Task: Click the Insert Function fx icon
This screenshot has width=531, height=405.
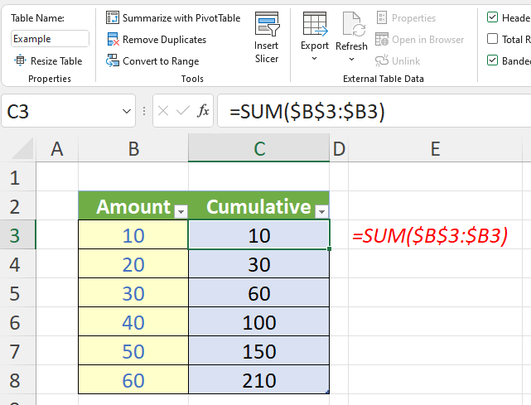Action: tap(203, 111)
